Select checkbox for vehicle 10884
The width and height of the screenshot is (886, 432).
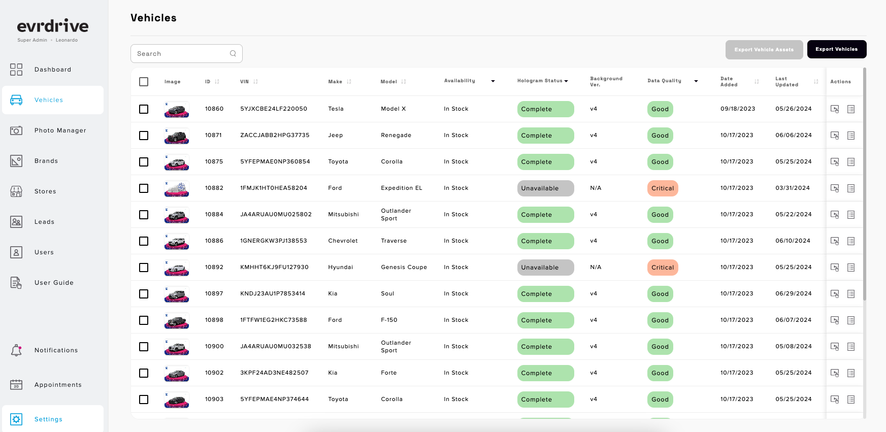pos(144,215)
